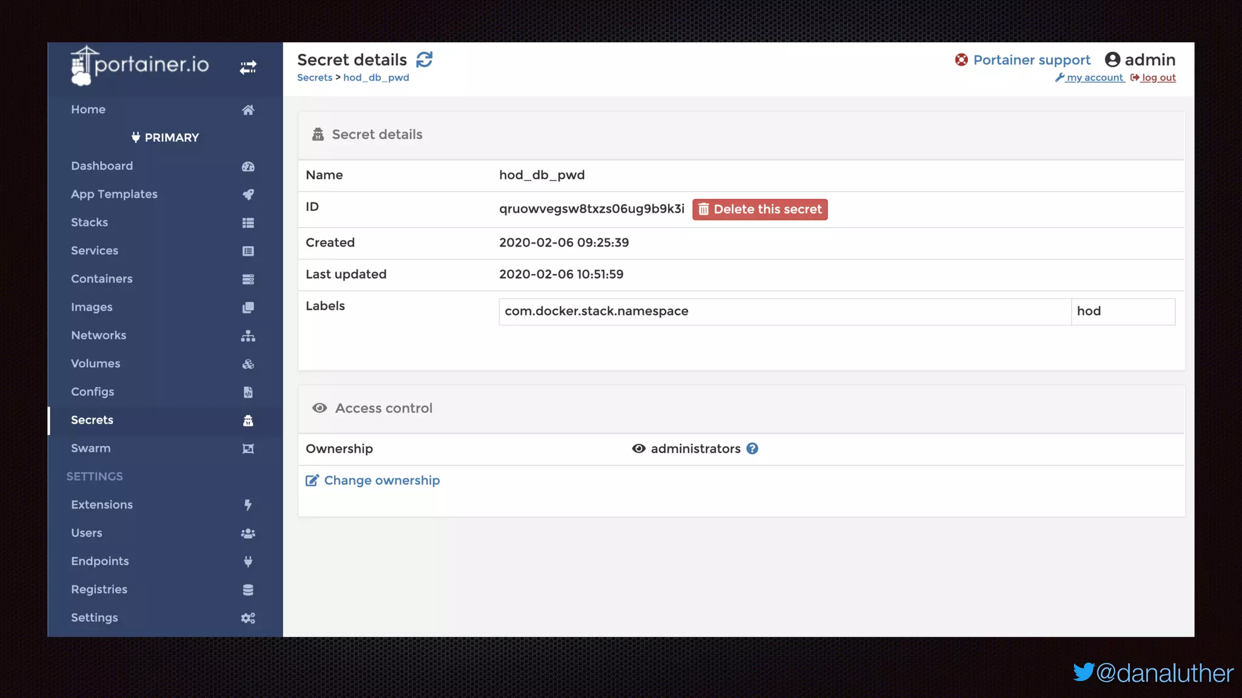Click the Networks sitemap icon
The image size is (1242, 698).
(247, 336)
